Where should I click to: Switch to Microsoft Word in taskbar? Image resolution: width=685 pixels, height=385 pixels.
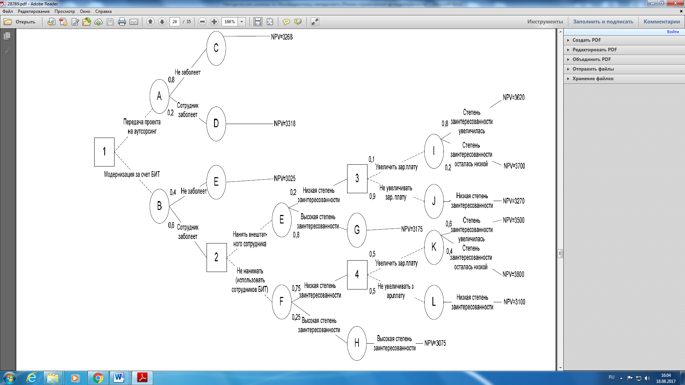(119, 378)
